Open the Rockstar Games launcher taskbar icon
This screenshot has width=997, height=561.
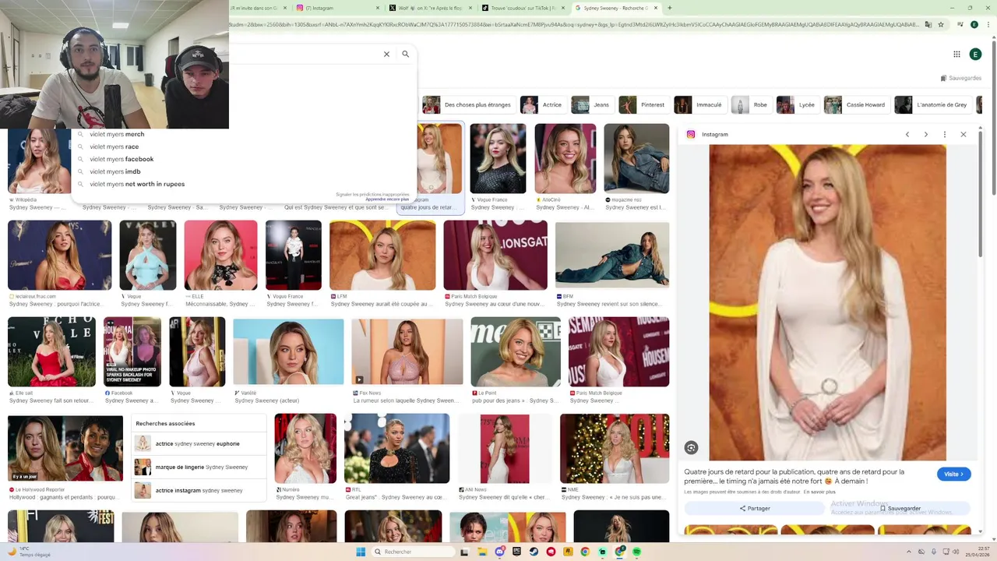[568, 552]
